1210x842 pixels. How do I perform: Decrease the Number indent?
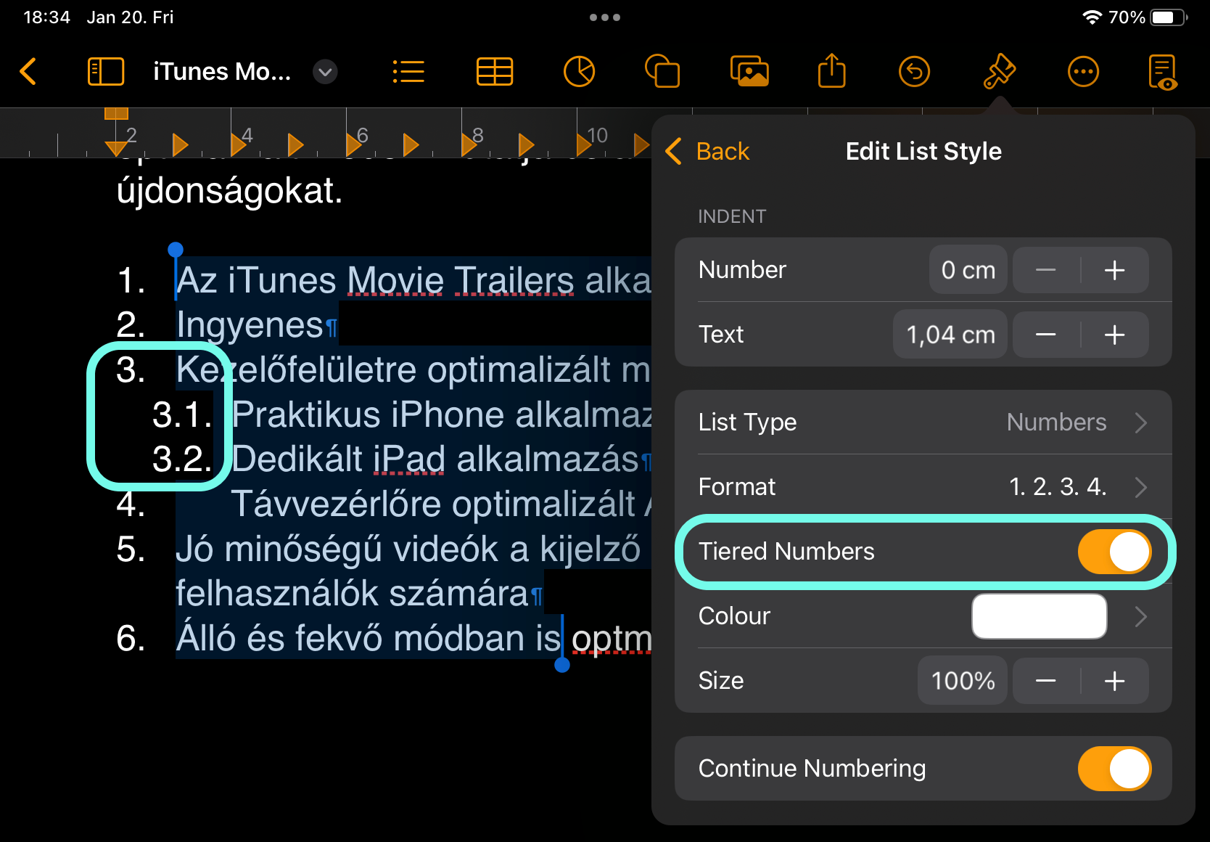tap(1045, 270)
